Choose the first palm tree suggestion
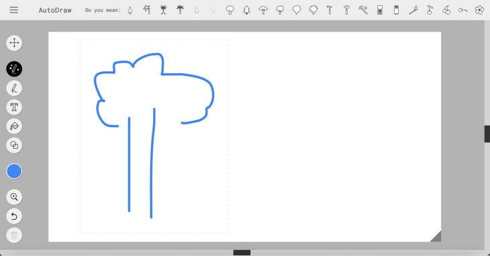 click(x=146, y=10)
